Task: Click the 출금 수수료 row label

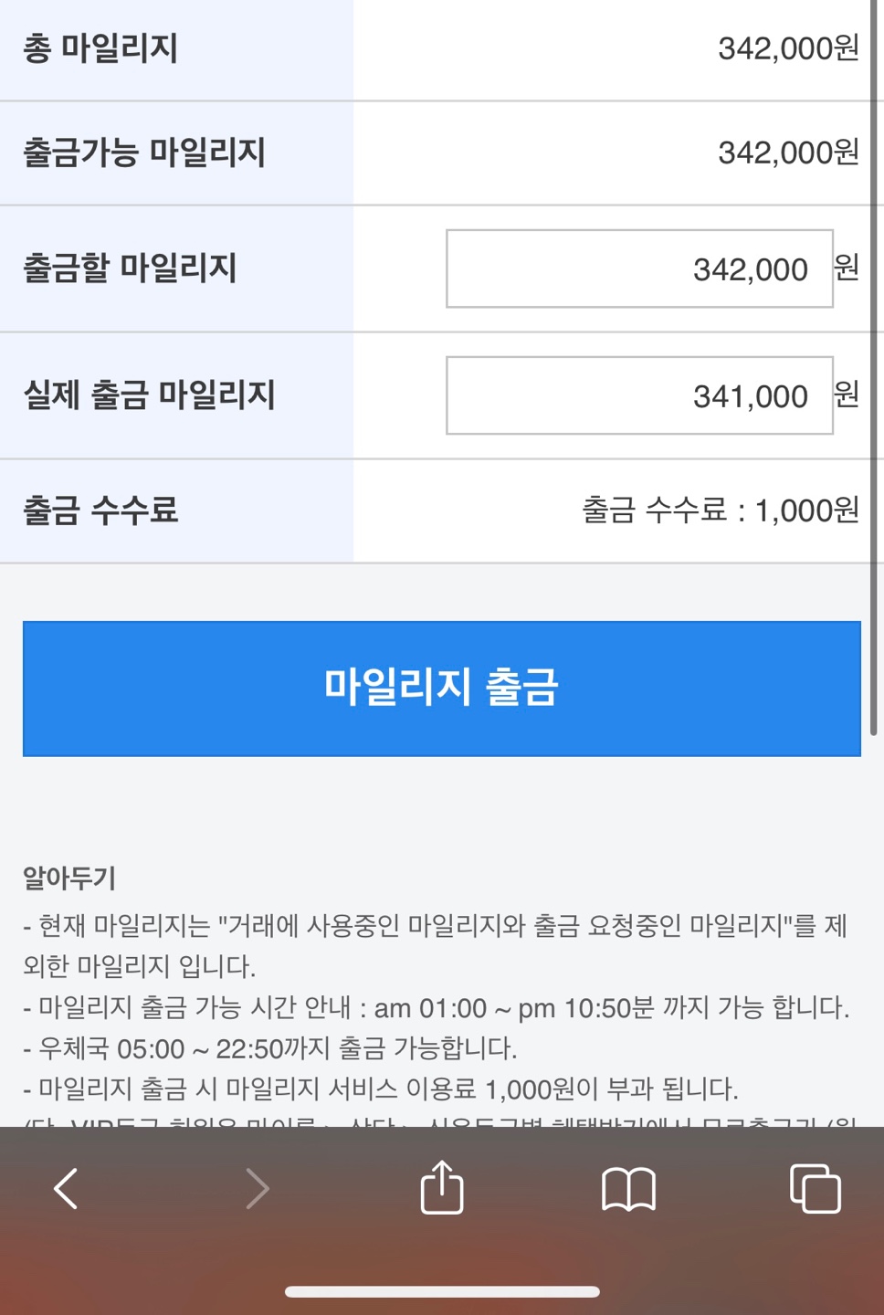Action: (100, 510)
